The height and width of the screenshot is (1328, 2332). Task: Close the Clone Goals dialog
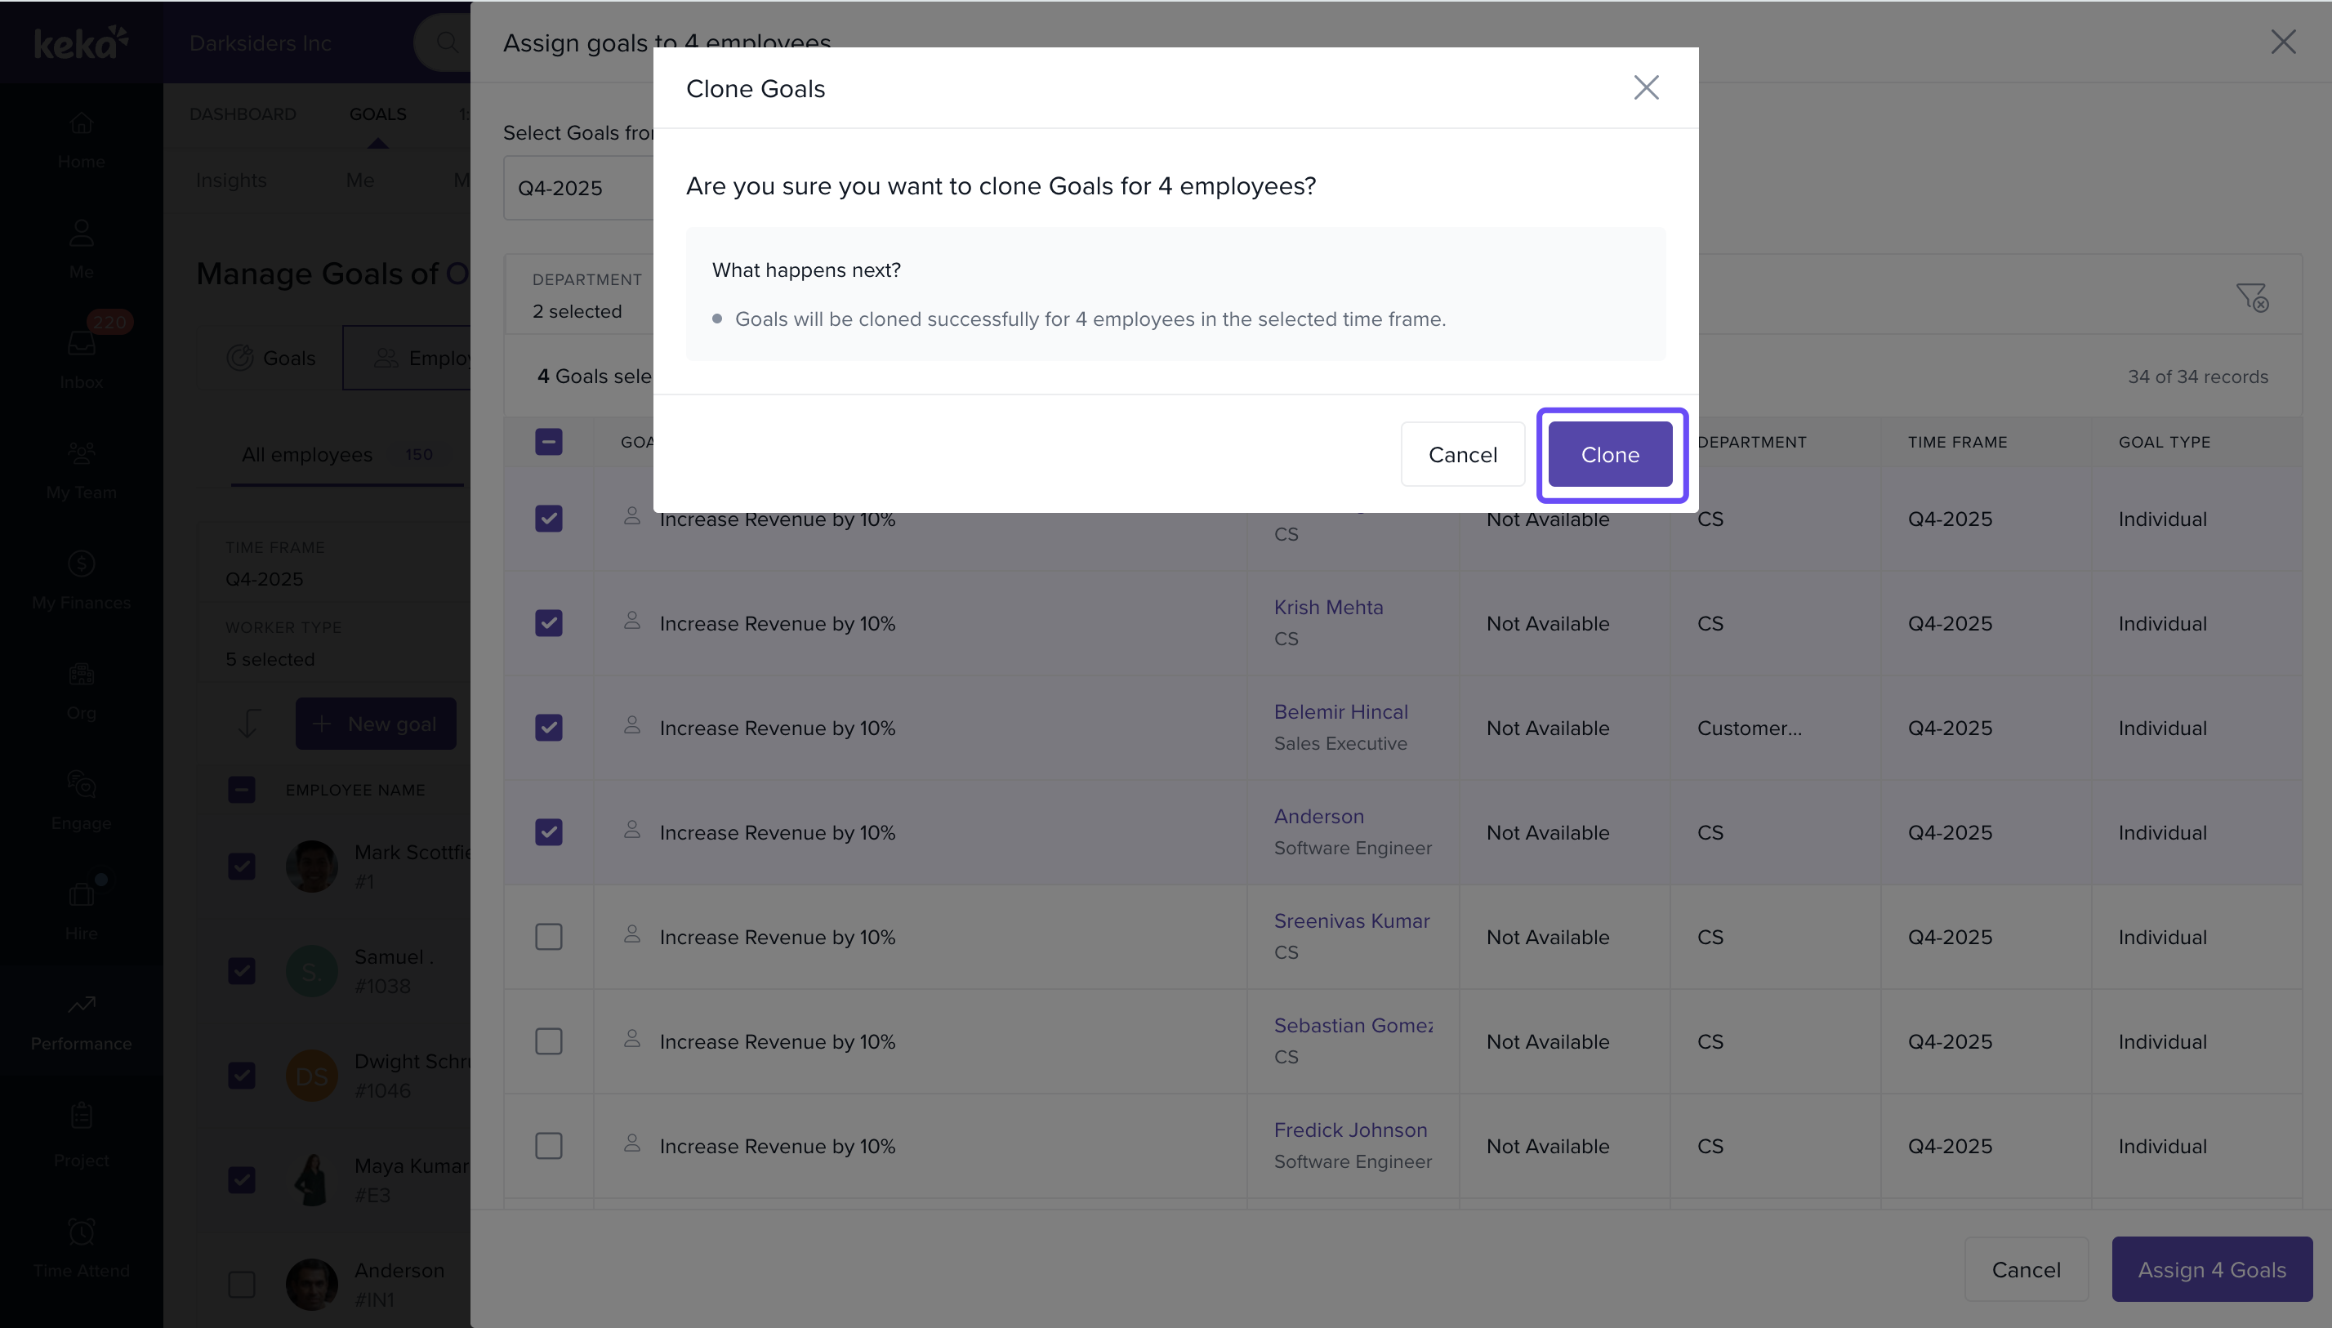[1645, 87]
